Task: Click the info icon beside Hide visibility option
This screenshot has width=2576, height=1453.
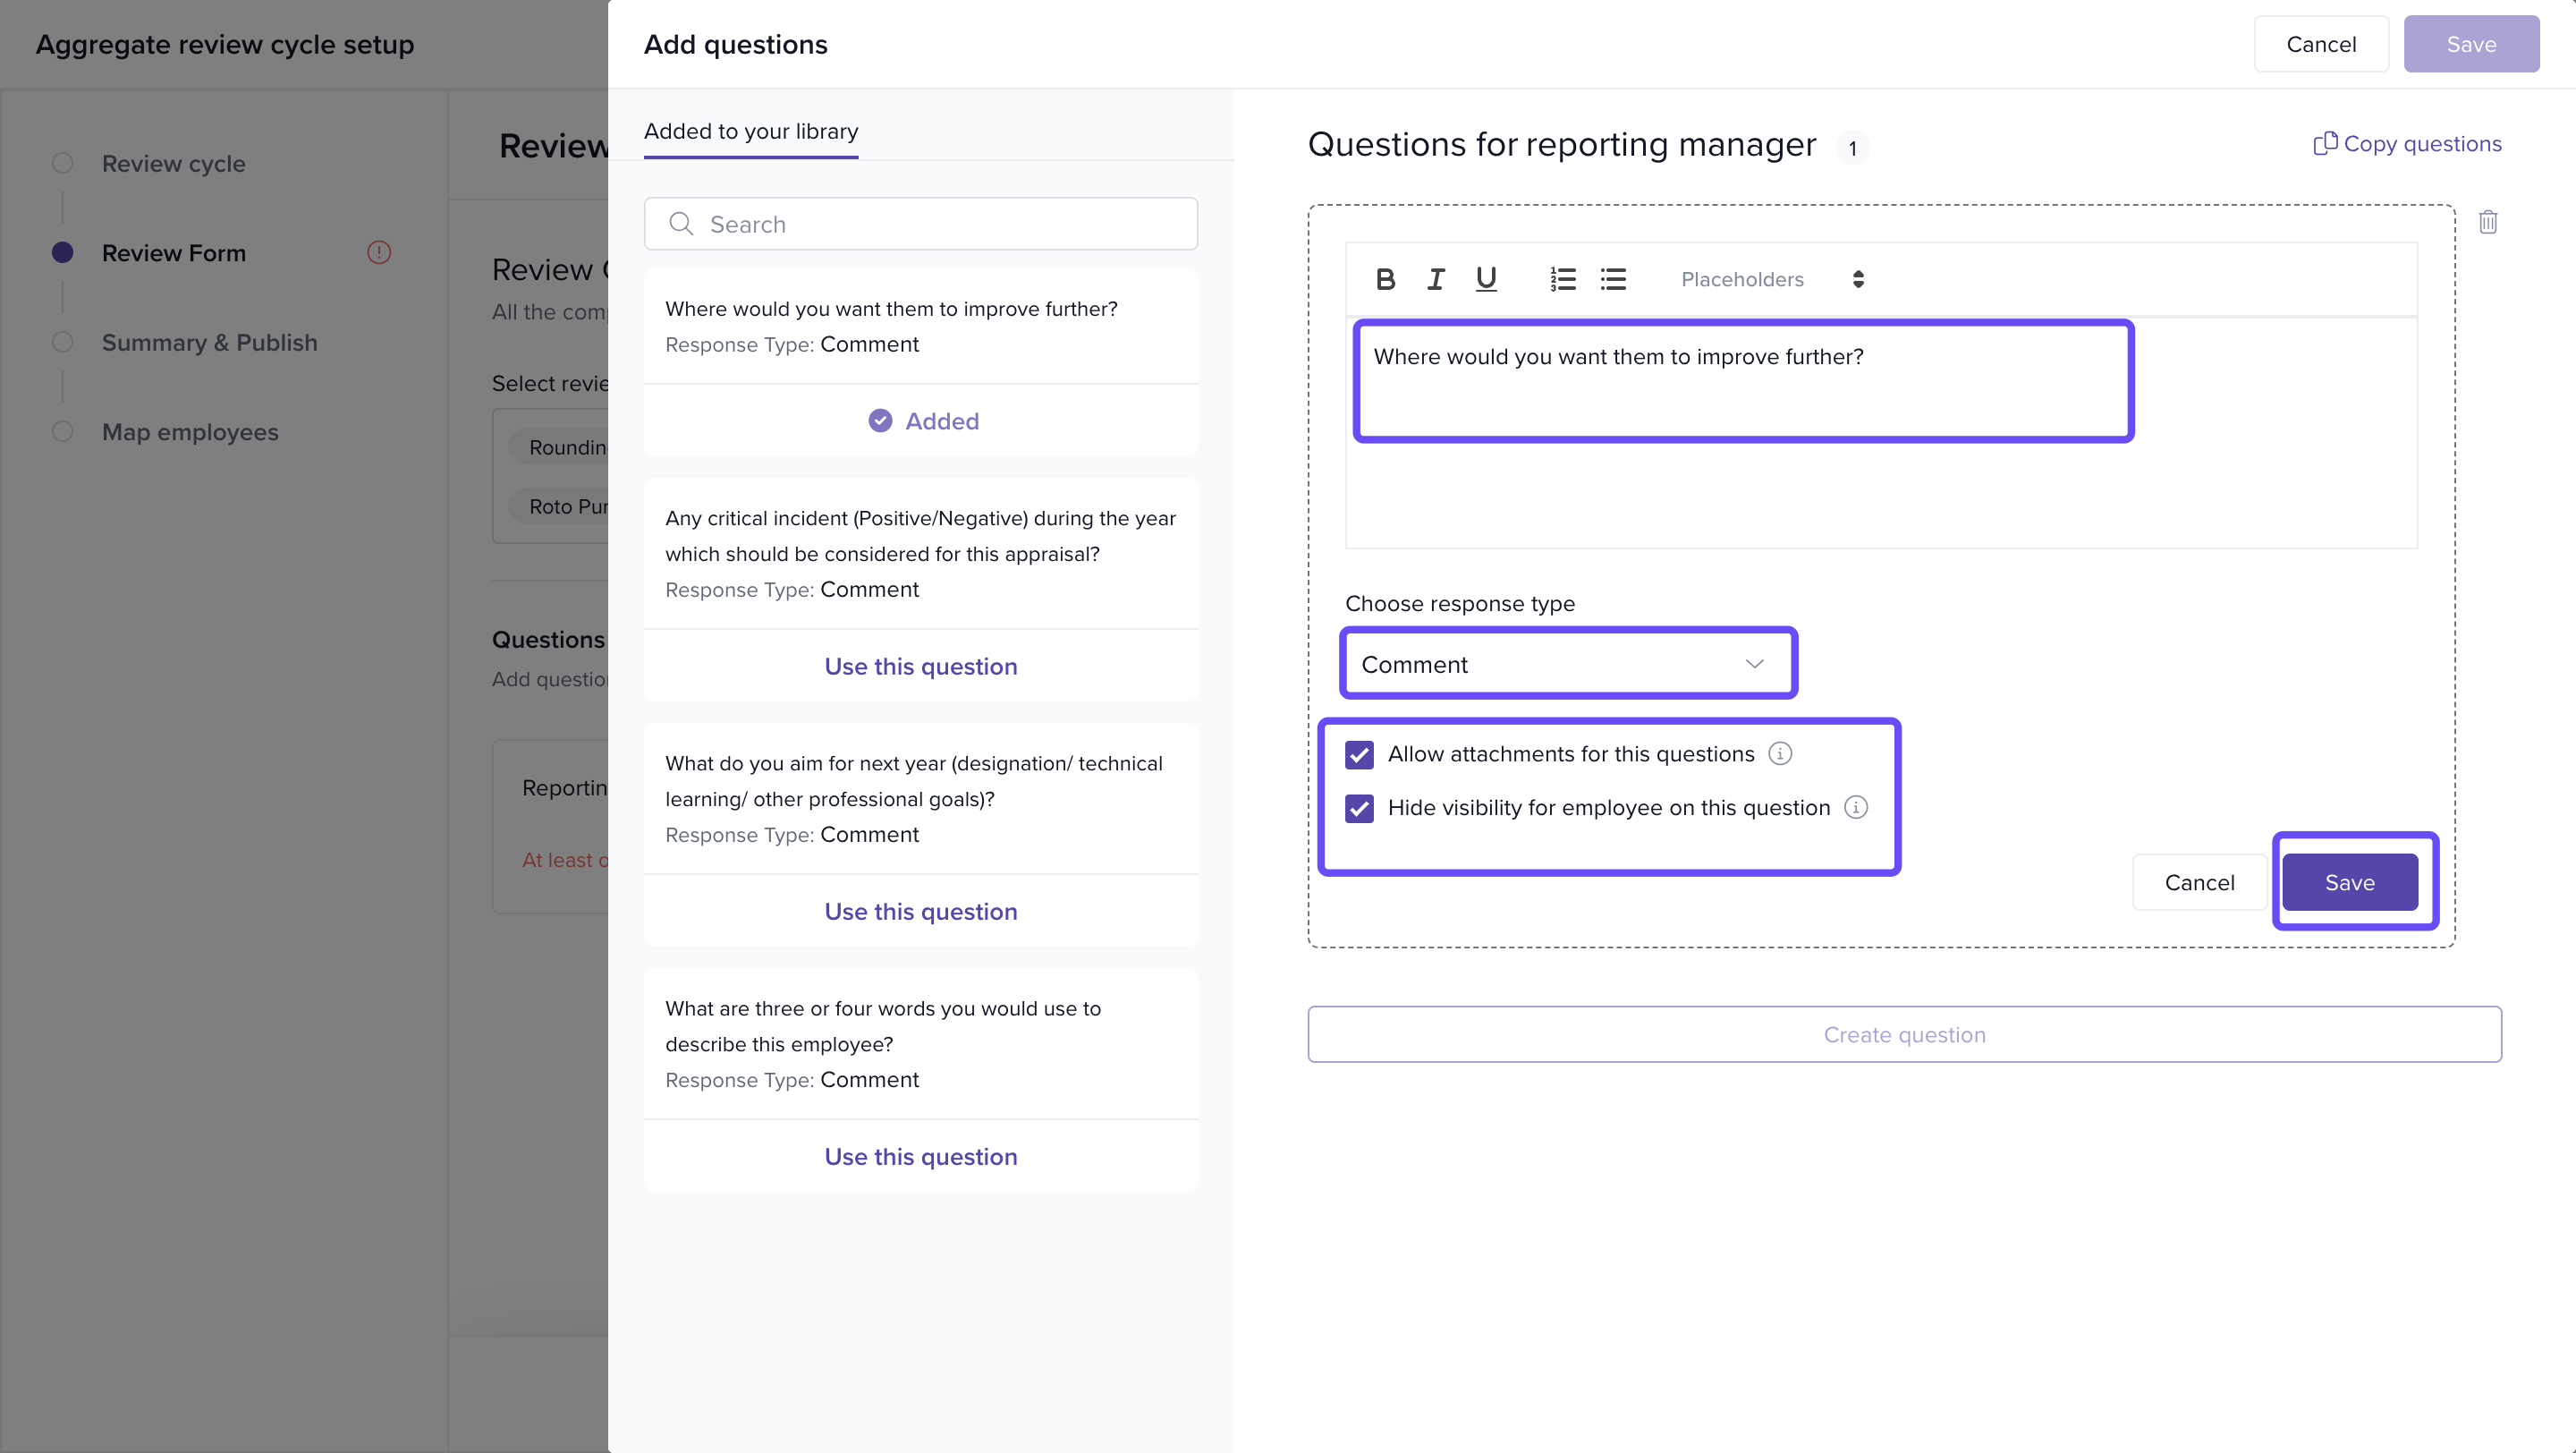Action: [1856, 808]
